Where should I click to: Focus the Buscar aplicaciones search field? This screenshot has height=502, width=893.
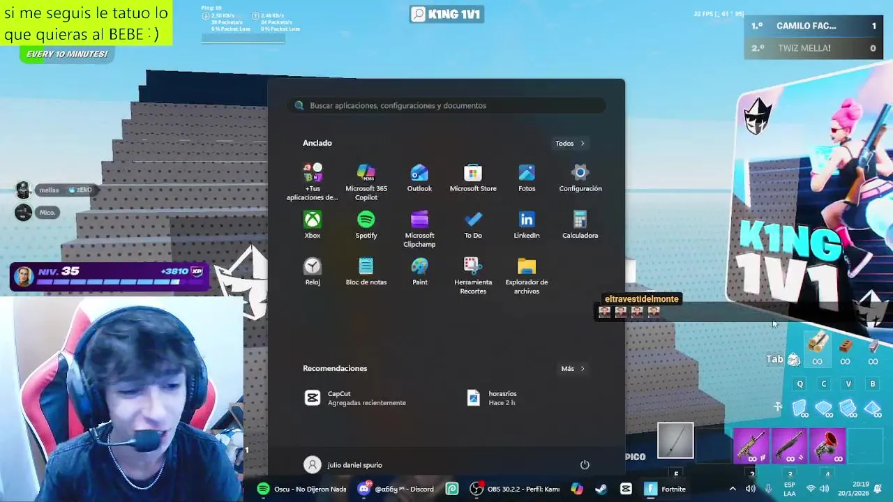tap(446, 105)
